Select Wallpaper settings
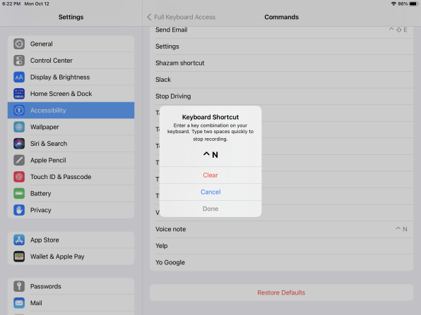421x315 pixels. (71, 127)
